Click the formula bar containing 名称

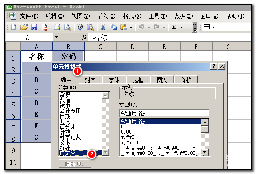(x=169, y=37)
